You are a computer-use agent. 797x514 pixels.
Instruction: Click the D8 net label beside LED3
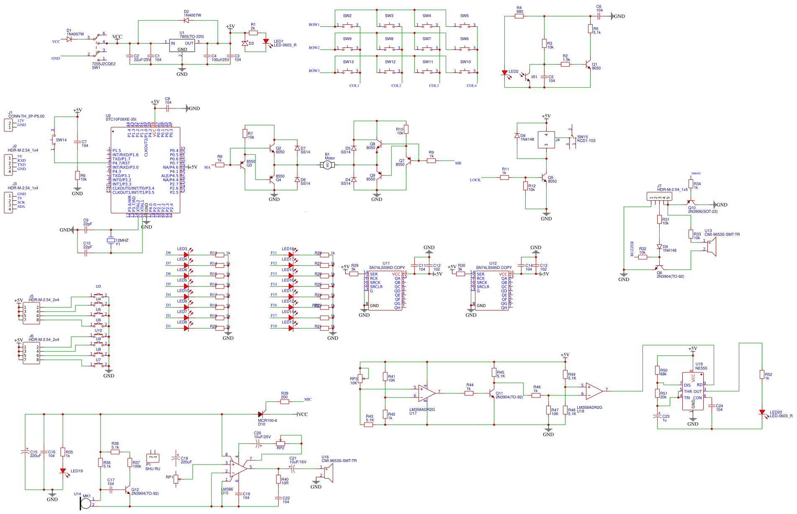click(x=168, y=253)
